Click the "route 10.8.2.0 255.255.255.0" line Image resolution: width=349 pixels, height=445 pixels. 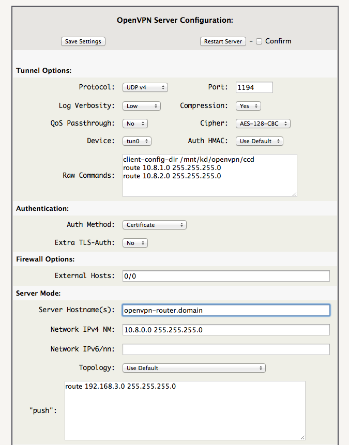click(x=172, y=176)
